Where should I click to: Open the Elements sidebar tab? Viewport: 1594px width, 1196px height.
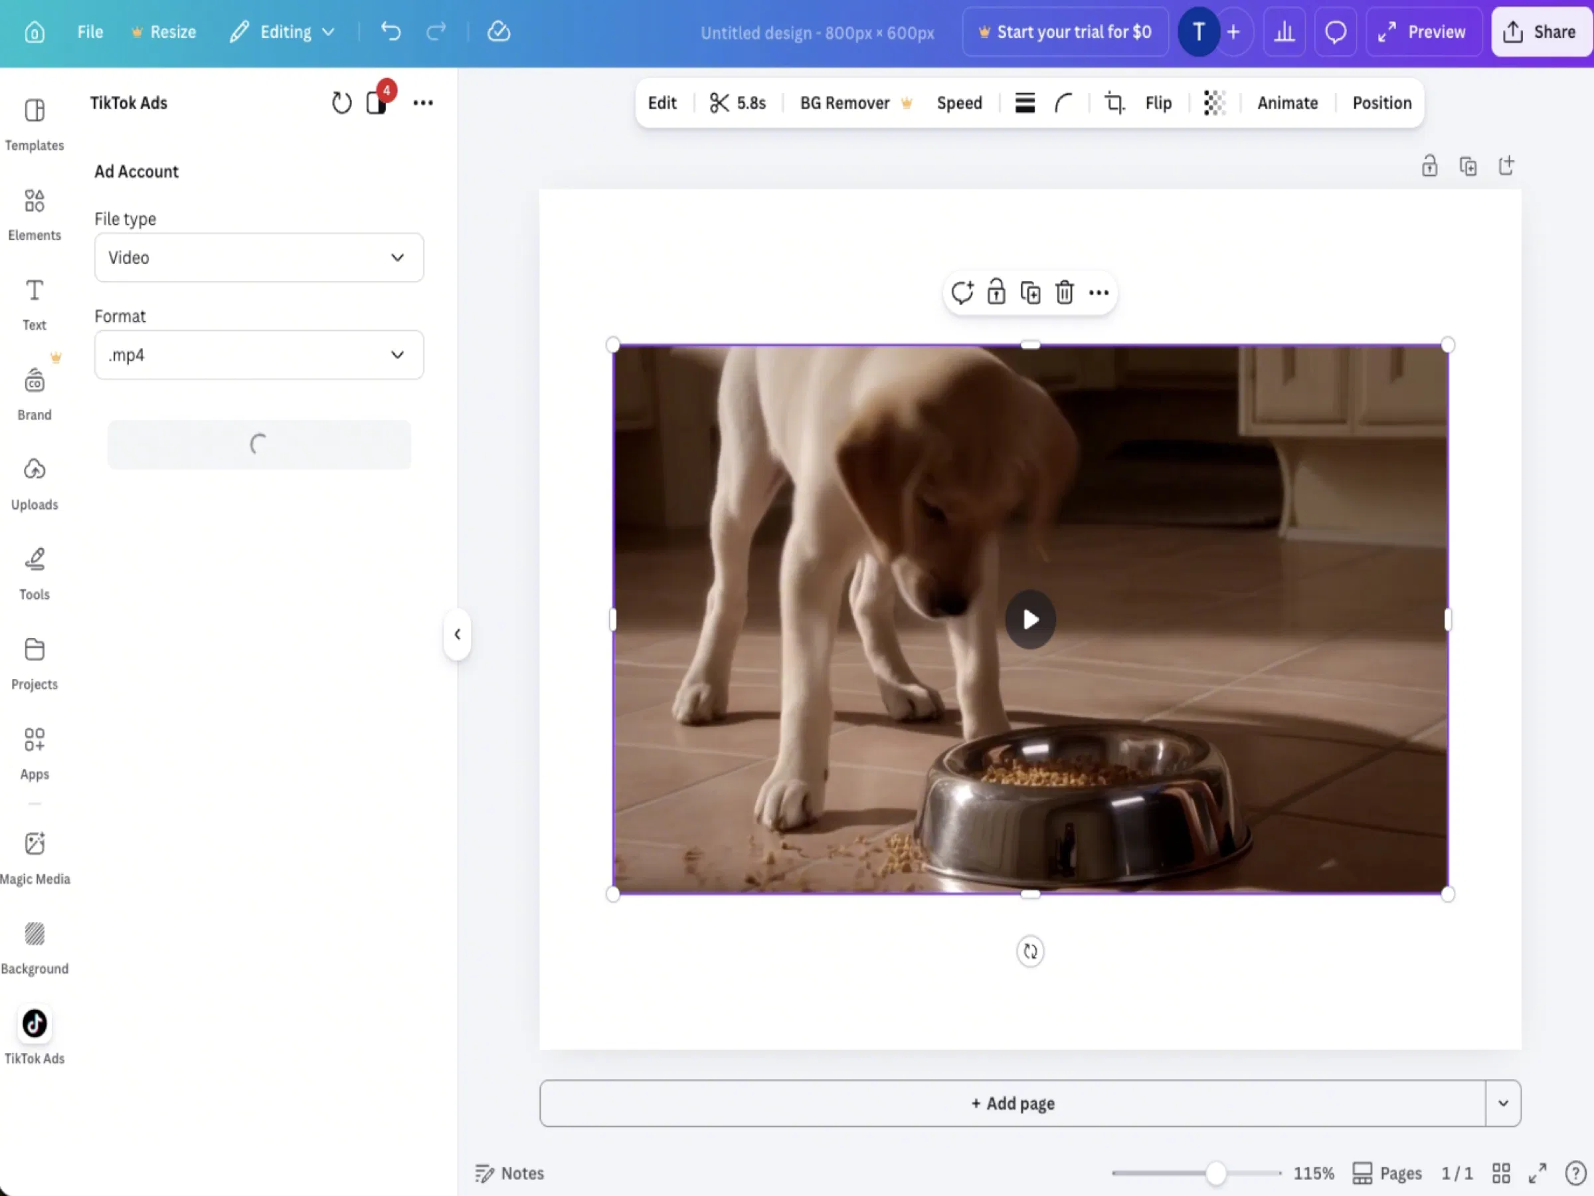point(35,215)
